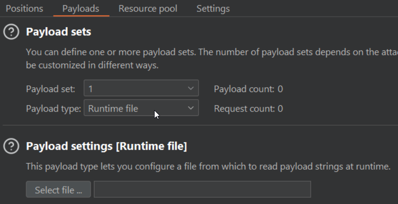Viewport: 398px width, 204px height.
Task: Go to the Settings tab
Action: (213, 9)
